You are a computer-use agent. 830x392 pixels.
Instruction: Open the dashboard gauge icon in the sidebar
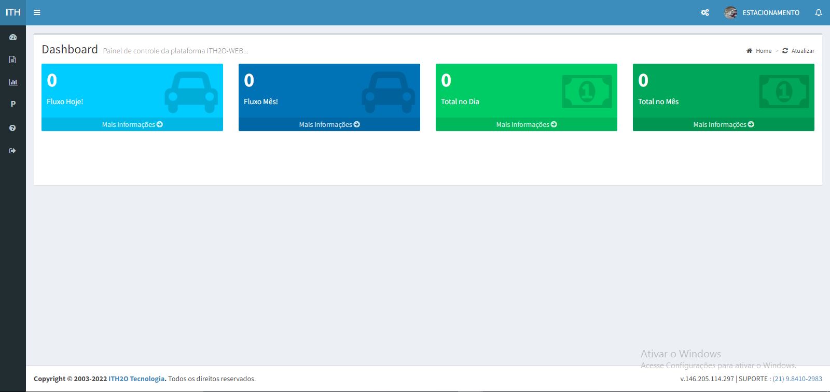click(13, 37)
